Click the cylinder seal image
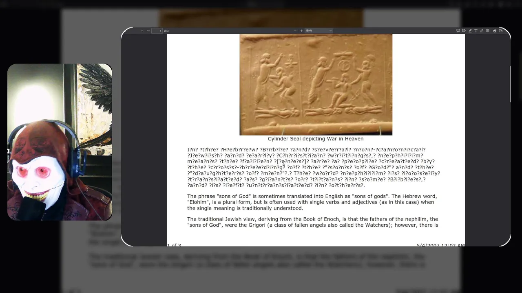Screen dimensions: 522x293 316,85
